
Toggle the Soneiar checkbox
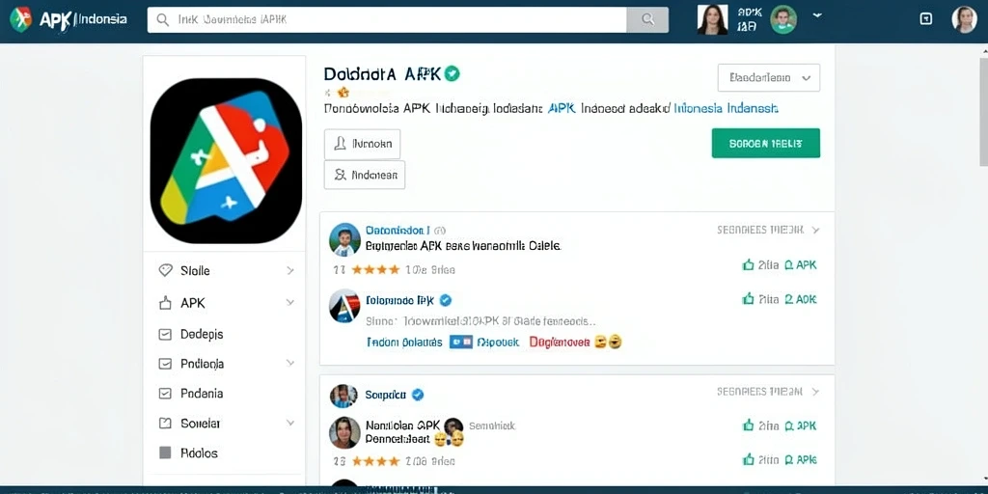click(165, 424)
